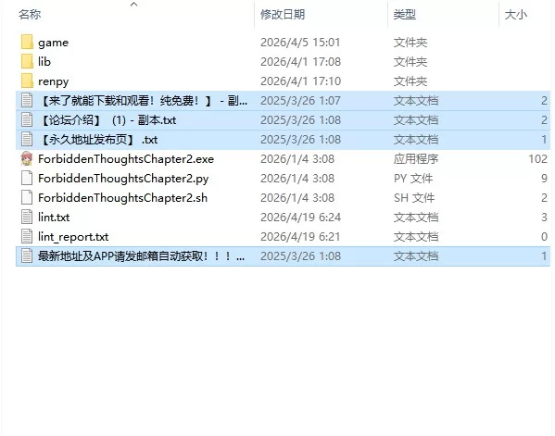Click the SH 文件 type cell
Viewport: 555px width, 436px height.
[414, 198]
